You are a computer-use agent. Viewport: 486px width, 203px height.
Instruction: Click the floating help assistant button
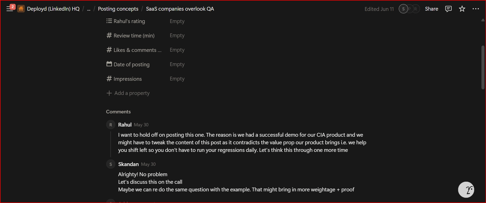click(466, 190)
